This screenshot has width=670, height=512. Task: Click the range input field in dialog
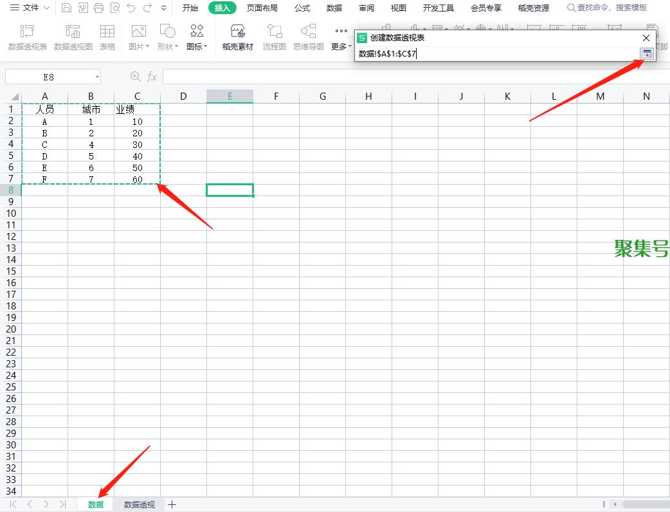point(495,54)
